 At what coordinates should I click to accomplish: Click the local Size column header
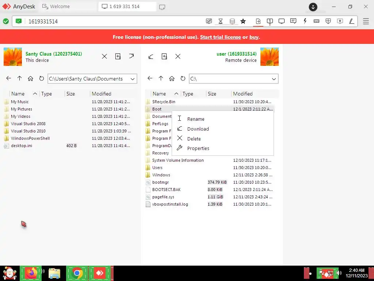(x=70, y=94)
